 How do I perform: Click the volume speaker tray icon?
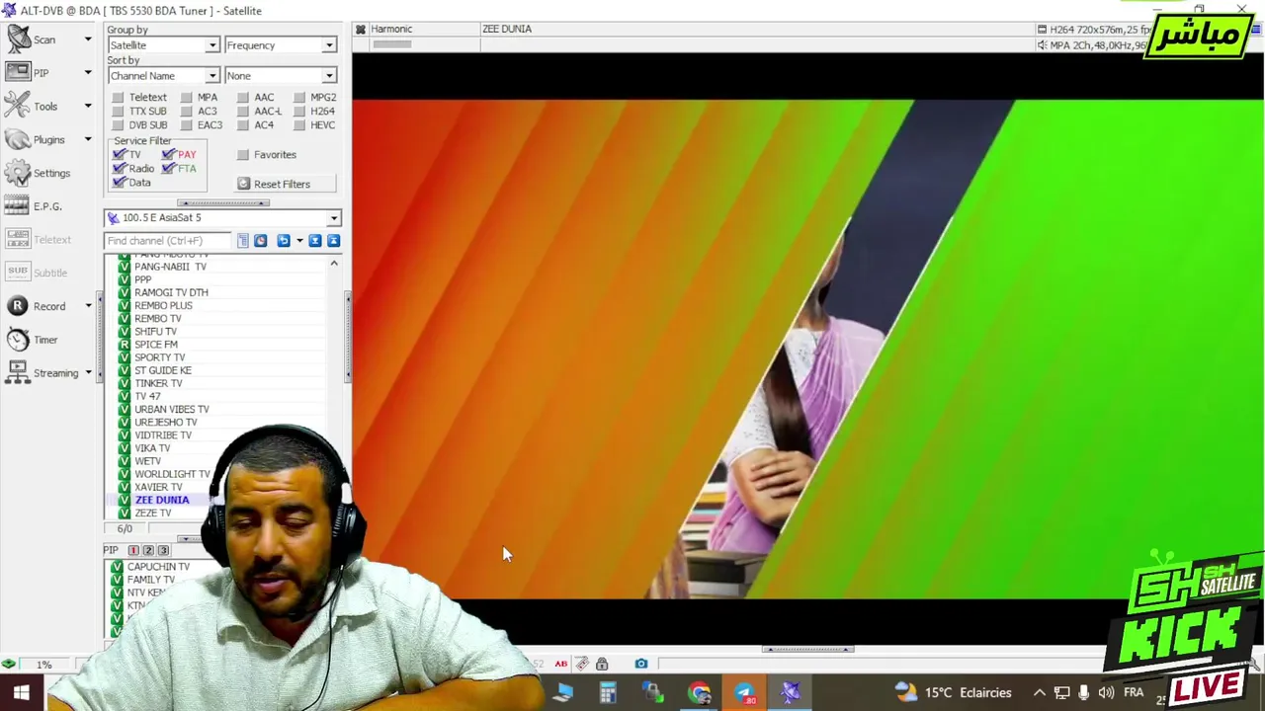click(x=1106, y=693)
